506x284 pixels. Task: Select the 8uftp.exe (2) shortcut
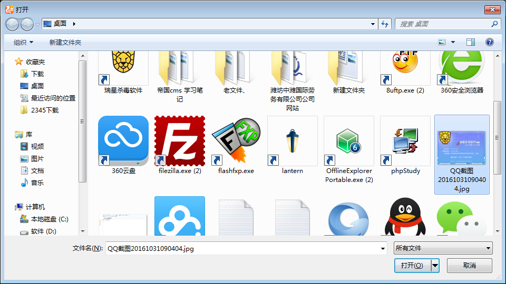pyautogui.click(x=405, y=68)
